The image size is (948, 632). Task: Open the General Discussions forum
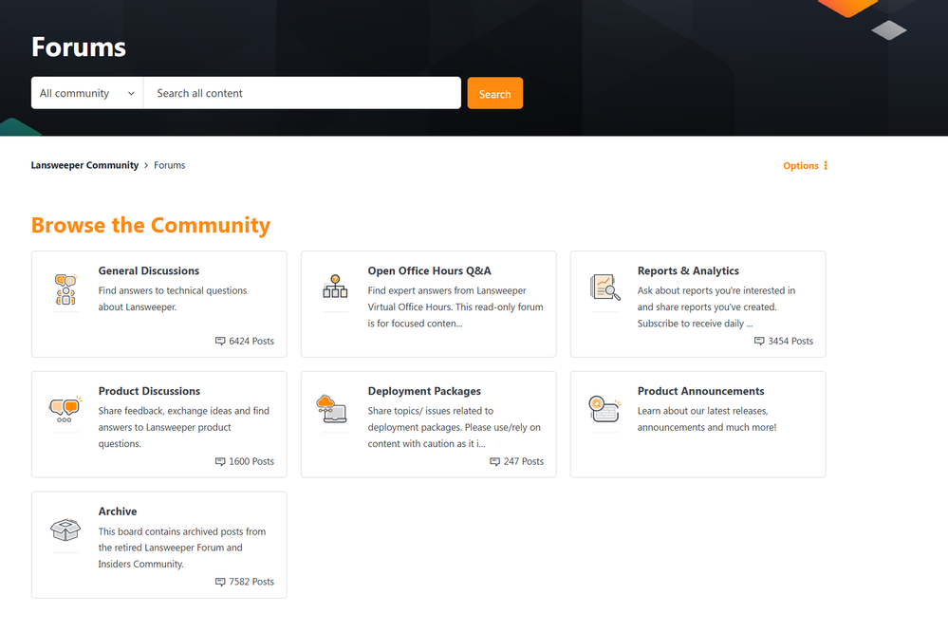[149, 271]
